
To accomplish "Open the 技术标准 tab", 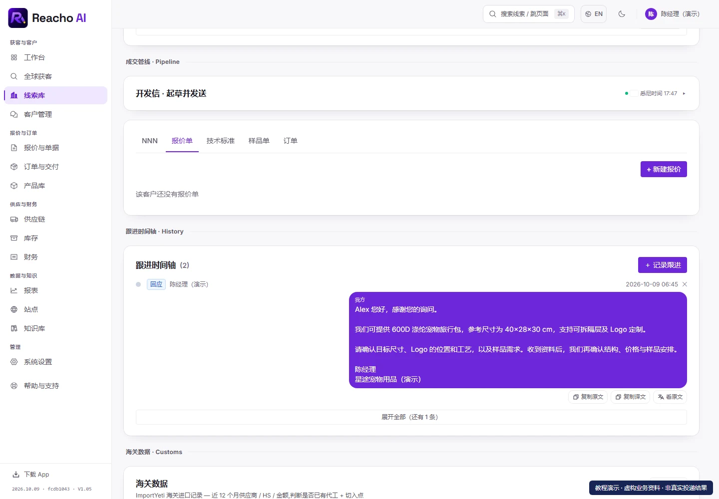I will tap(221, 141).
